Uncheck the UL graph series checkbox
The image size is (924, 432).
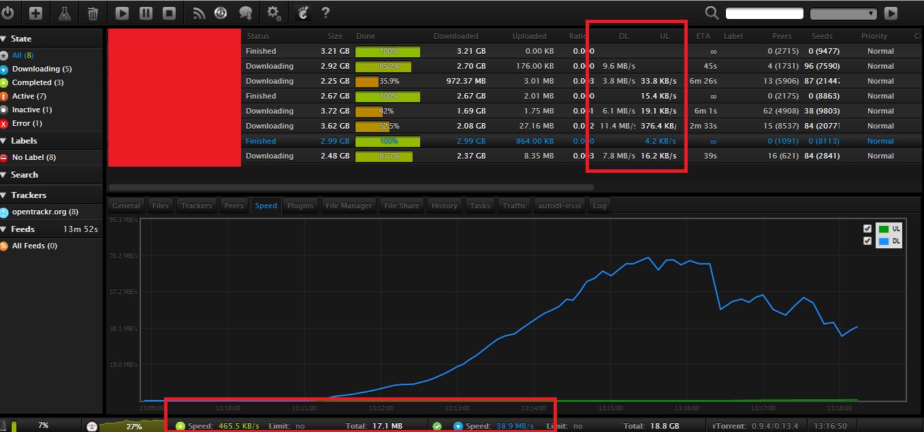click(x=867, y=229)
